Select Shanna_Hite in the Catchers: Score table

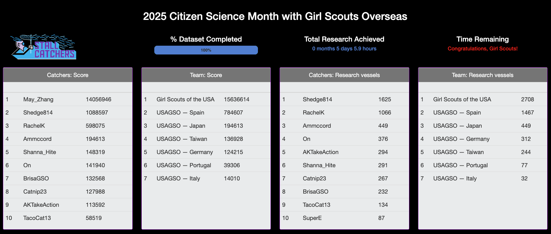point(40,152)
